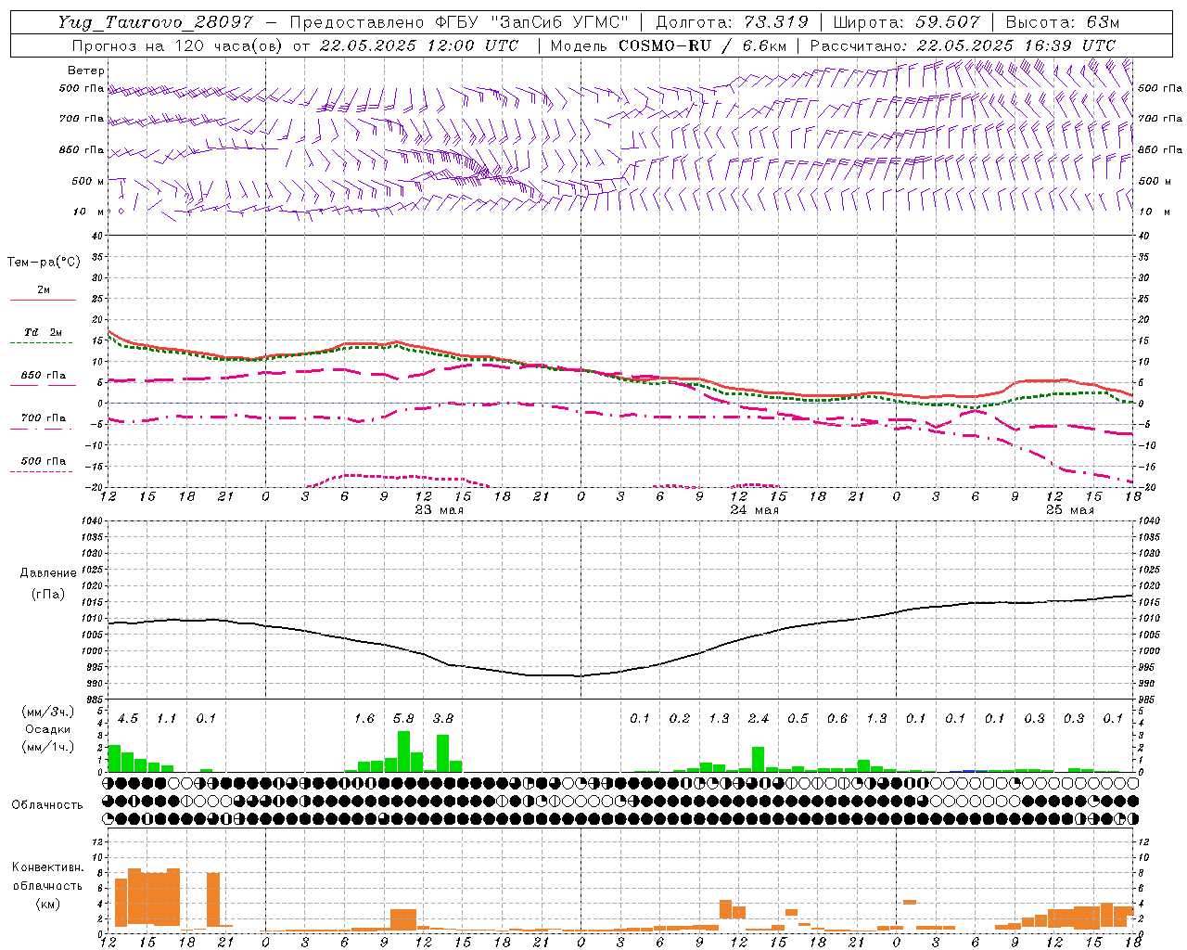
Task: Click the computed time Рассчитано: 22.05.2025 16:39 UTC
Action: (962, 45)
